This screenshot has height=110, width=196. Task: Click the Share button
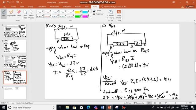click(x=190, y=7)
